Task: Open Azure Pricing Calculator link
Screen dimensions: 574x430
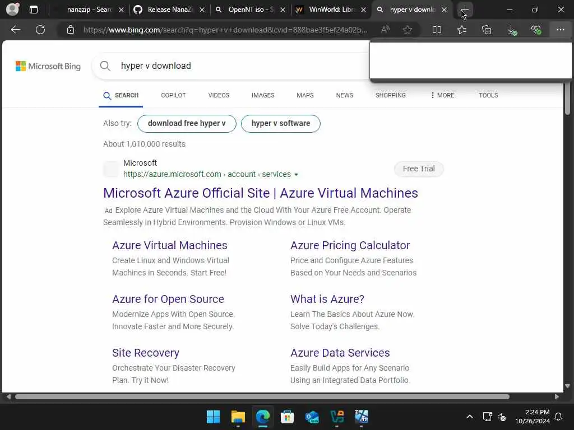Action: coord(350,245)
